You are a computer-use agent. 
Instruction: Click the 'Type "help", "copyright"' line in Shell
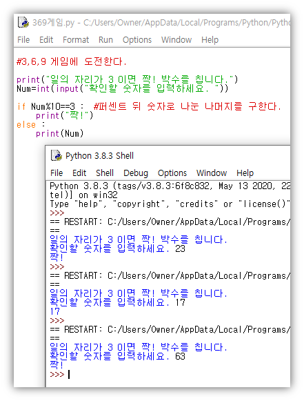coord(170,204)
